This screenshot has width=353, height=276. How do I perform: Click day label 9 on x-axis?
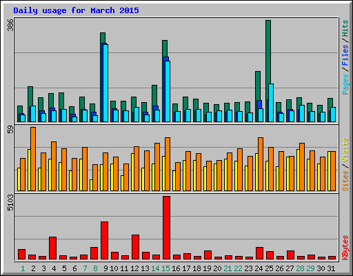click(x=105, y=268)
